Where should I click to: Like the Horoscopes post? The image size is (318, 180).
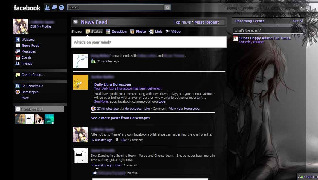pos(147,109)
